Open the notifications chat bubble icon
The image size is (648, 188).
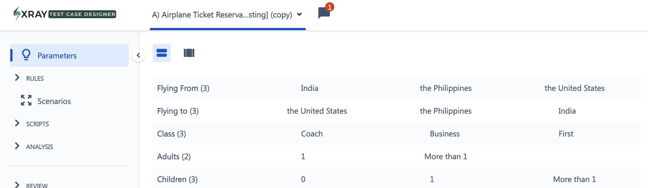324,13
